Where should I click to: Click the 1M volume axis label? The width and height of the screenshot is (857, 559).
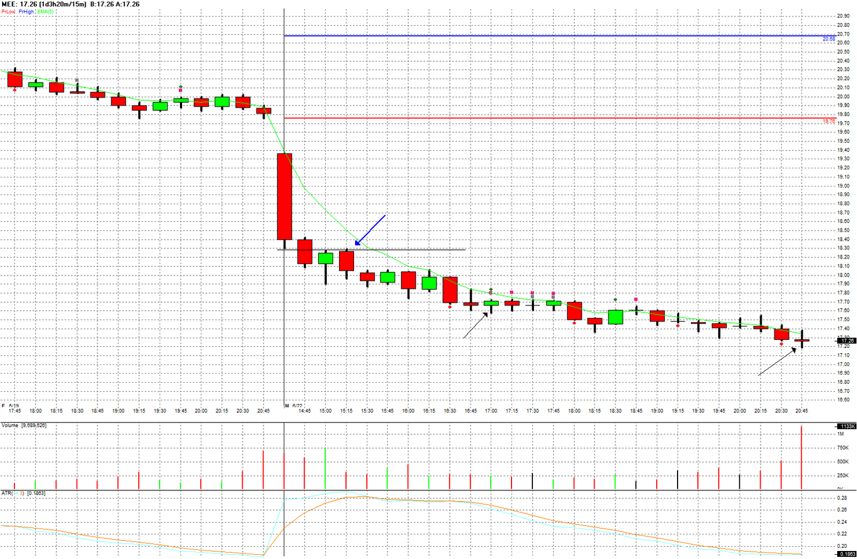tap(841, 434)
